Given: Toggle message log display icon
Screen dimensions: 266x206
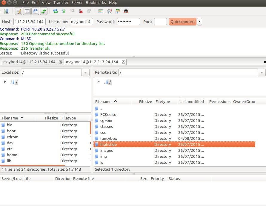Looking at the screenshot, I should point(19,11).
